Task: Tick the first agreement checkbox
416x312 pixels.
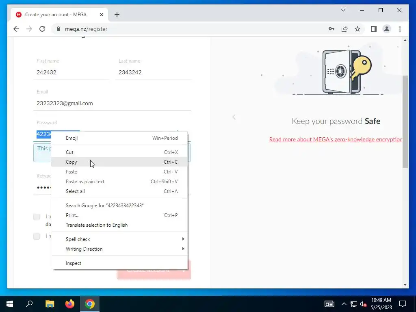Action: 37,217
